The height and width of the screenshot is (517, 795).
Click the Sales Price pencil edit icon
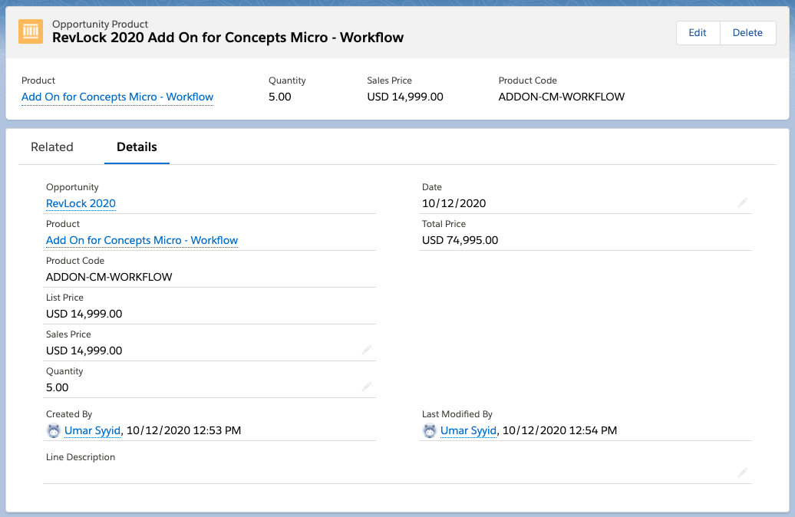(367, 350)
